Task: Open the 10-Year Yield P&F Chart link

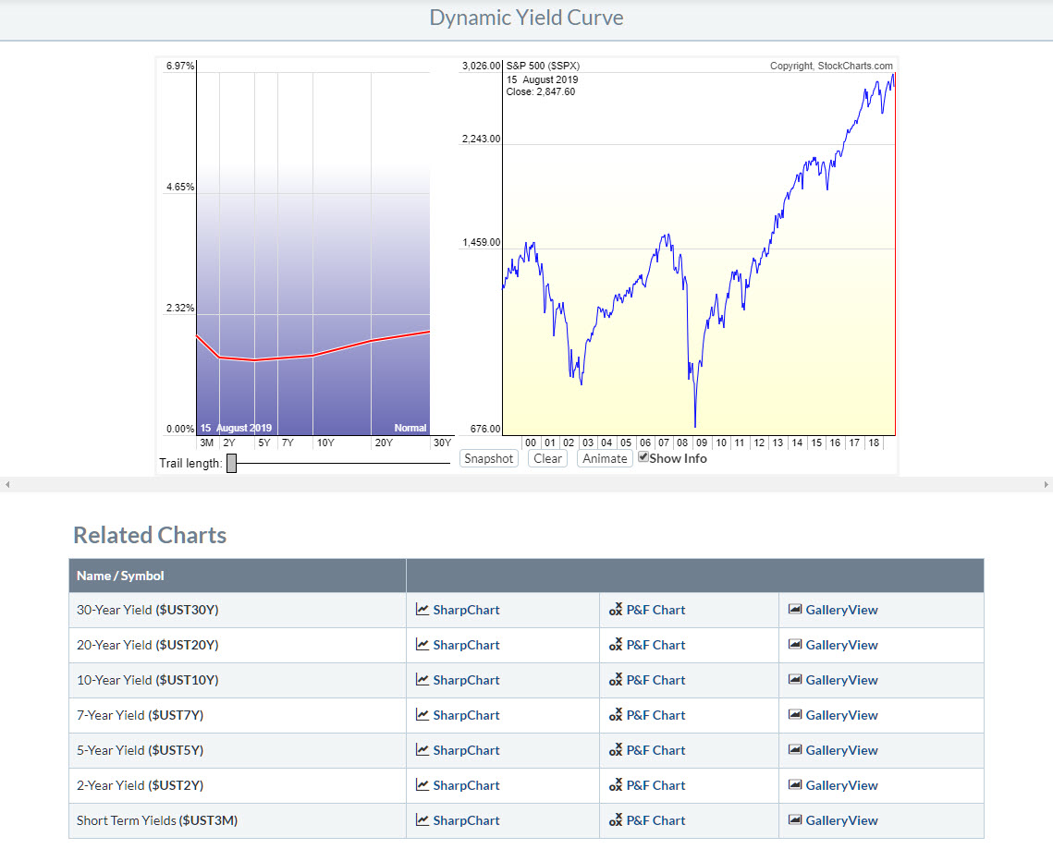Action: pyautogui.click(x=655, y=680)
